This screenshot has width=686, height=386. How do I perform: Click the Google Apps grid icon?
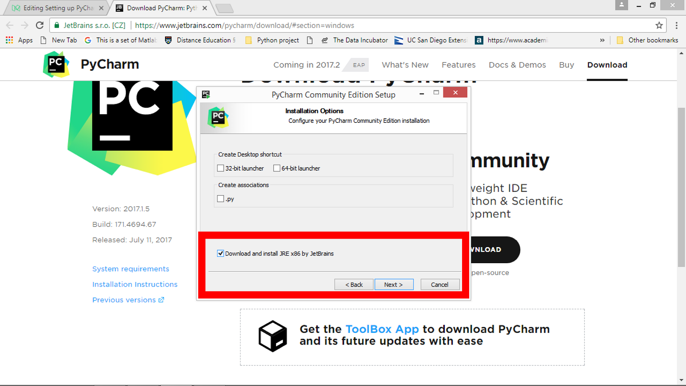(x=9, y=40)
